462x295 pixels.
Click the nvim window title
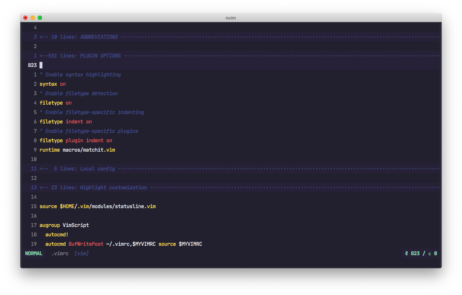coord(231,18)
